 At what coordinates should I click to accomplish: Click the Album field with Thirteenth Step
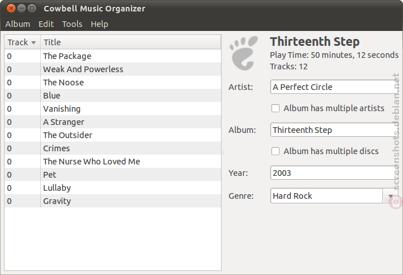click(x=334, y=130)
